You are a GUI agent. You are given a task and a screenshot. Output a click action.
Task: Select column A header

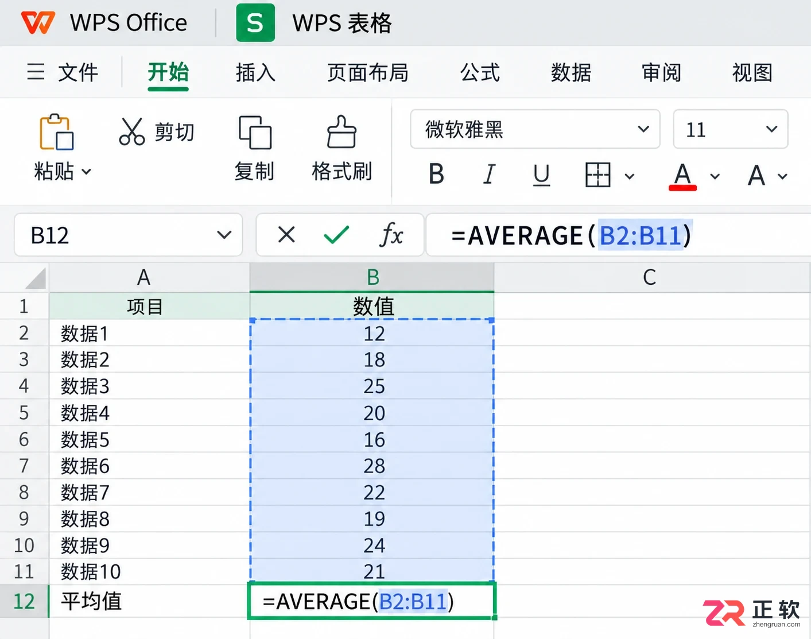149,277
